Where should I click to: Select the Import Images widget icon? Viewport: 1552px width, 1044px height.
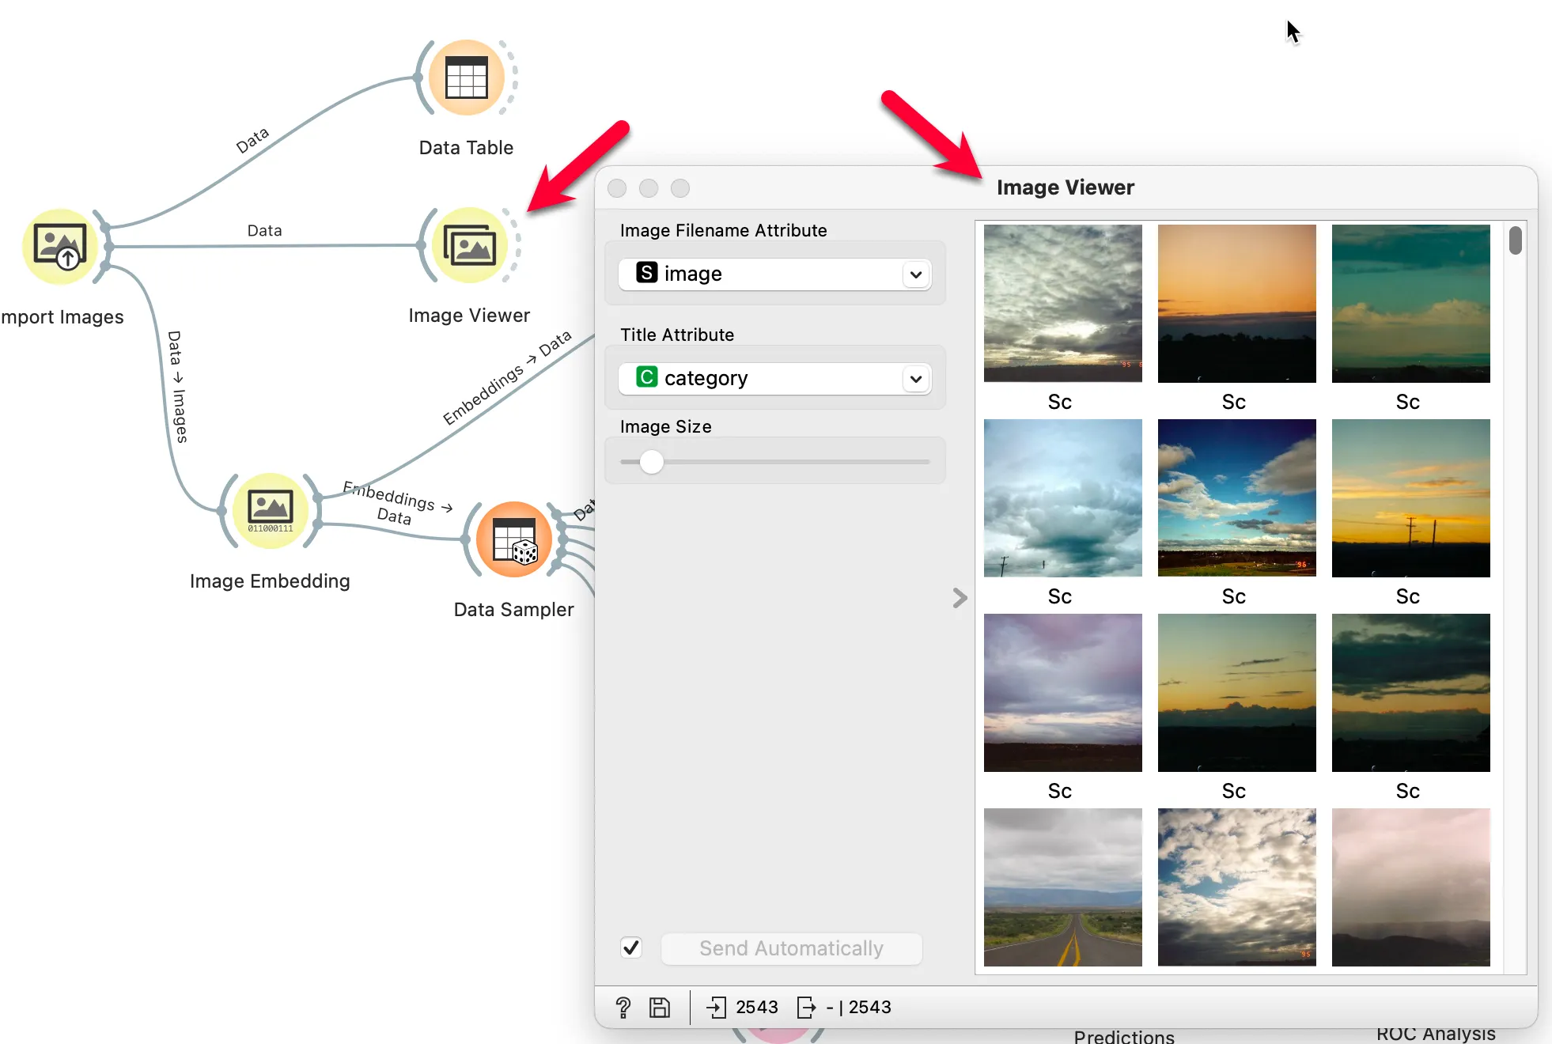point(60,247)
